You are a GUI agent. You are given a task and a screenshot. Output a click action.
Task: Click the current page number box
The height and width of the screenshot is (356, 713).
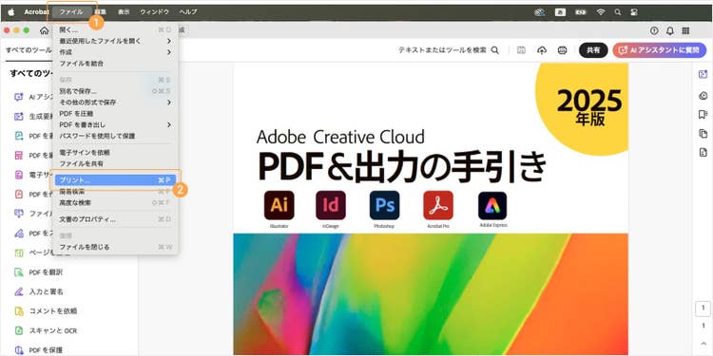[x=703, y=309]
